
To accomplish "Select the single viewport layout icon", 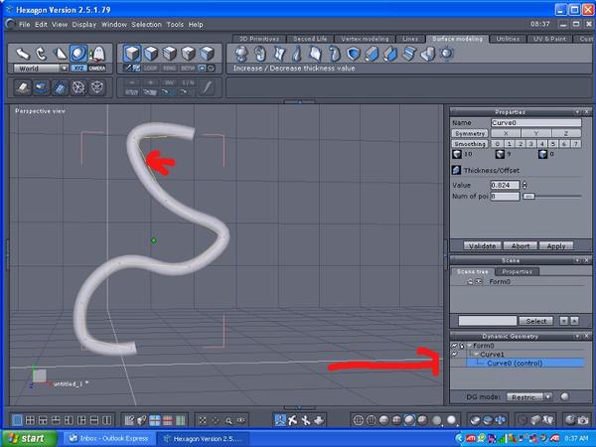I will [17, 420].
